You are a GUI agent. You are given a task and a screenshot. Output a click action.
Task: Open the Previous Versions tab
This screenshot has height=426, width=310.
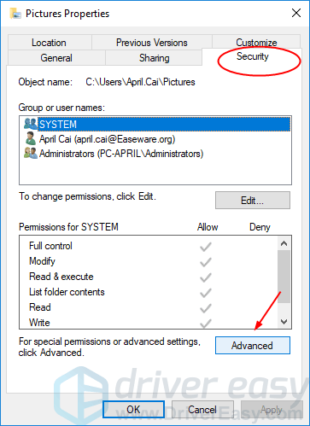[152, 43]
